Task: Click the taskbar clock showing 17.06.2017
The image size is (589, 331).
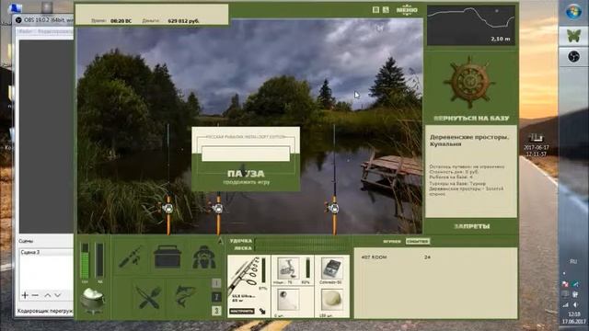Action: [x=573, y=318]
